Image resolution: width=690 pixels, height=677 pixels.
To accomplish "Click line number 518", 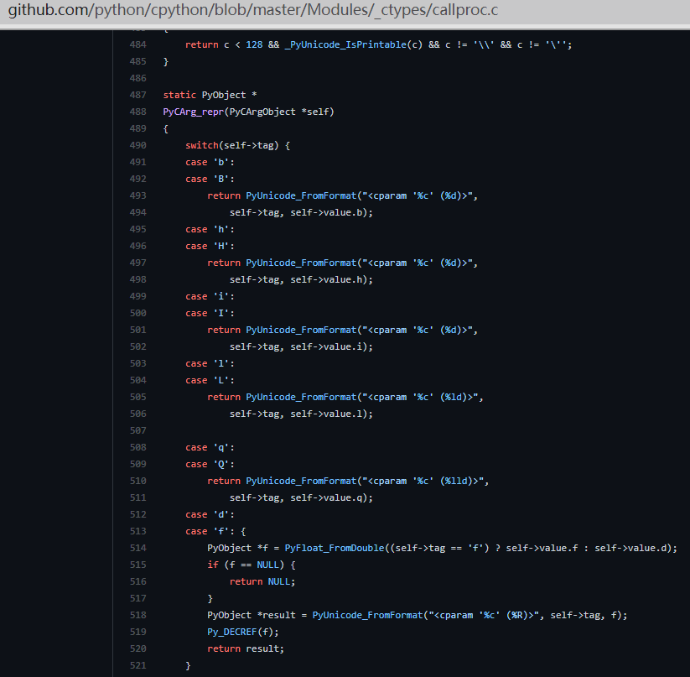I will point(137,615).
